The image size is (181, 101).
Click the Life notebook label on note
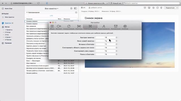(83, 8)
